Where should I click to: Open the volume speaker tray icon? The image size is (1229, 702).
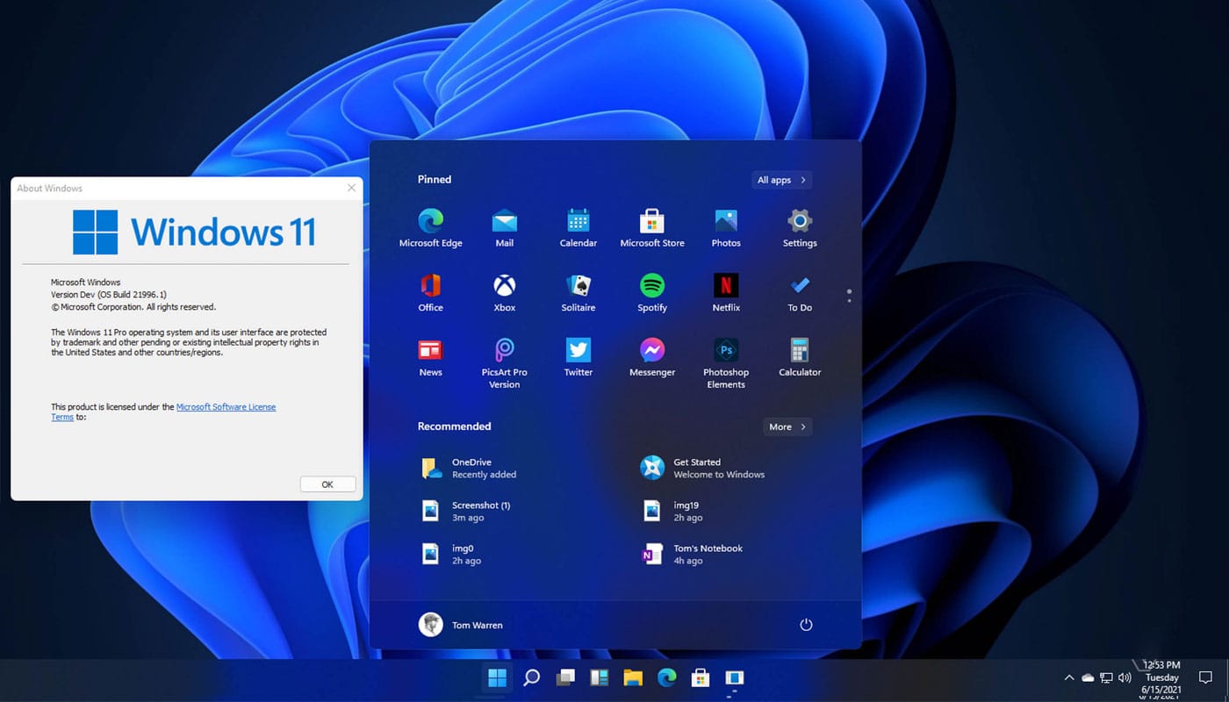tap(1125, 677)
